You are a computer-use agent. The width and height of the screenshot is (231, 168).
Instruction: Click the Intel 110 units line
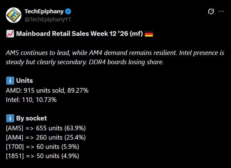[x=31, y=100]
